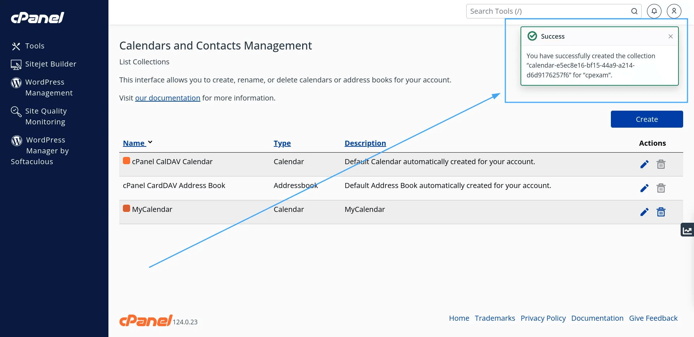Select the Sitejet Builder sidebar icon
The width and height of the screenshot is (694, 337).
pyautogui.click(x=16, y=64)
